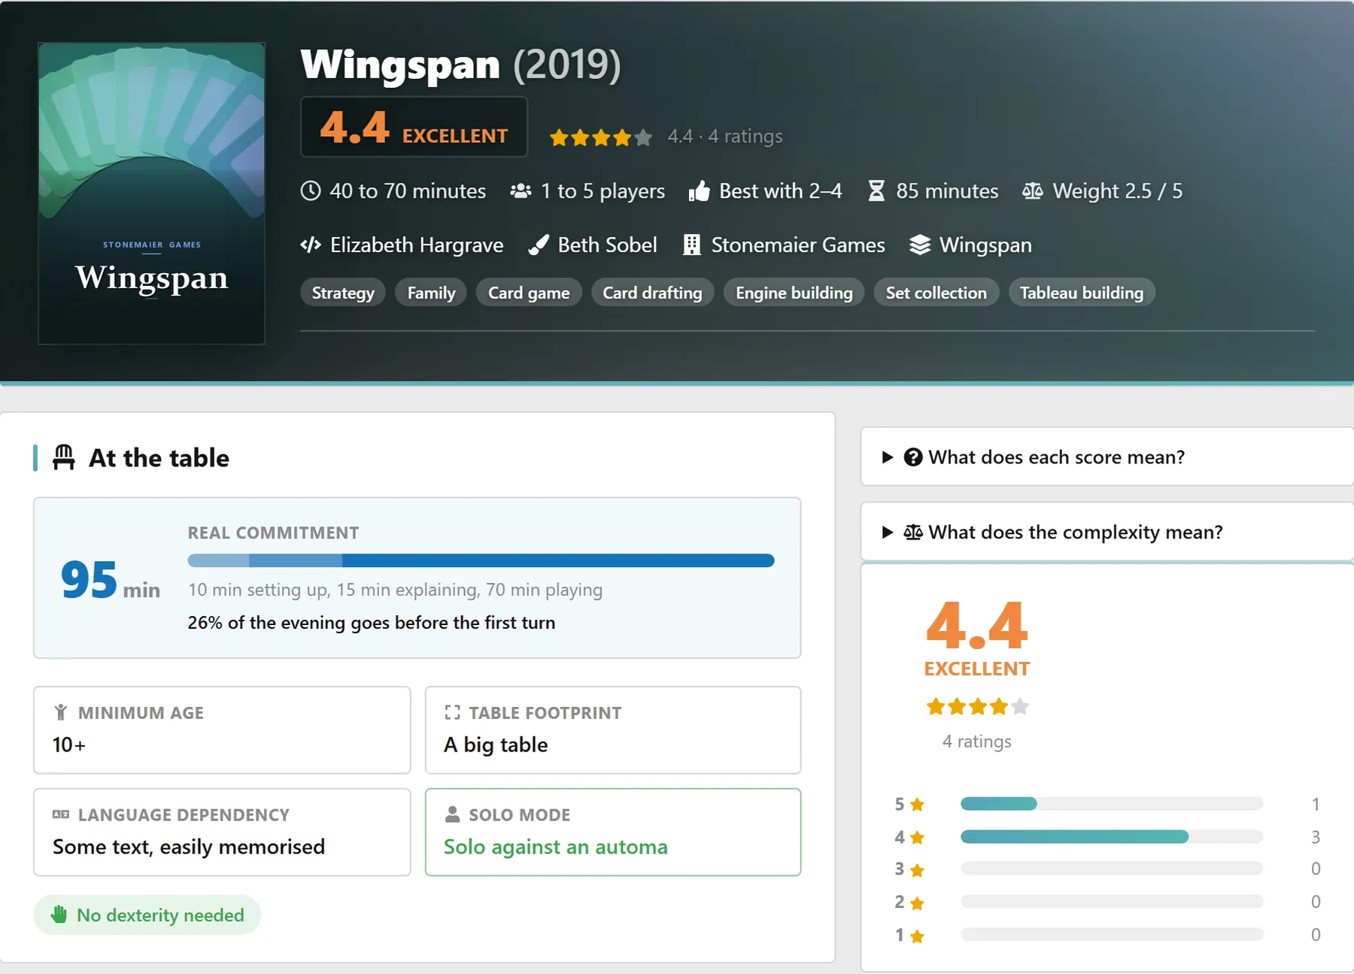
Task: Open the Family tag
Action: pos(431,293)
